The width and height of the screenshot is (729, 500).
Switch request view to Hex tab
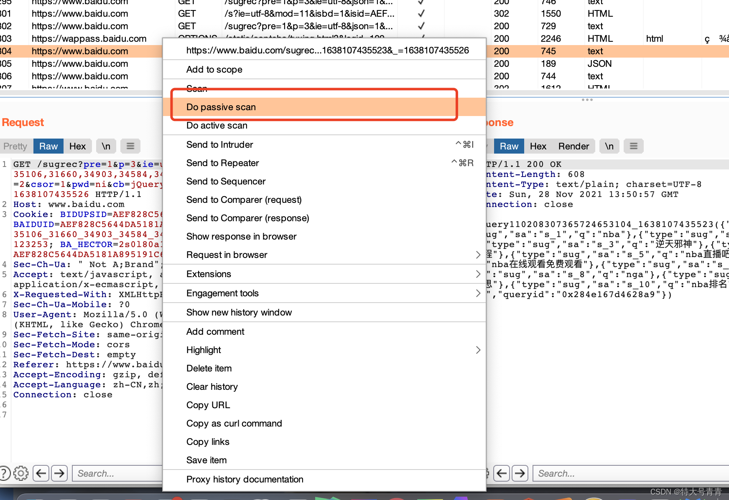tap(78, 146)
